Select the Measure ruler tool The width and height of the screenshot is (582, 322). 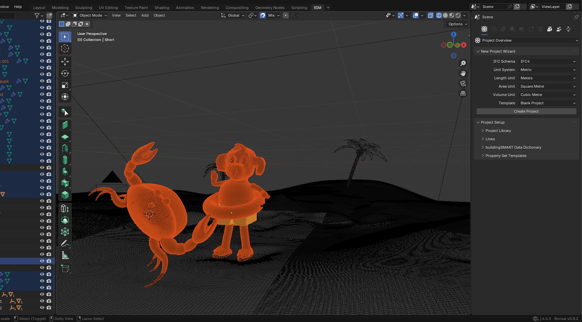65,255
